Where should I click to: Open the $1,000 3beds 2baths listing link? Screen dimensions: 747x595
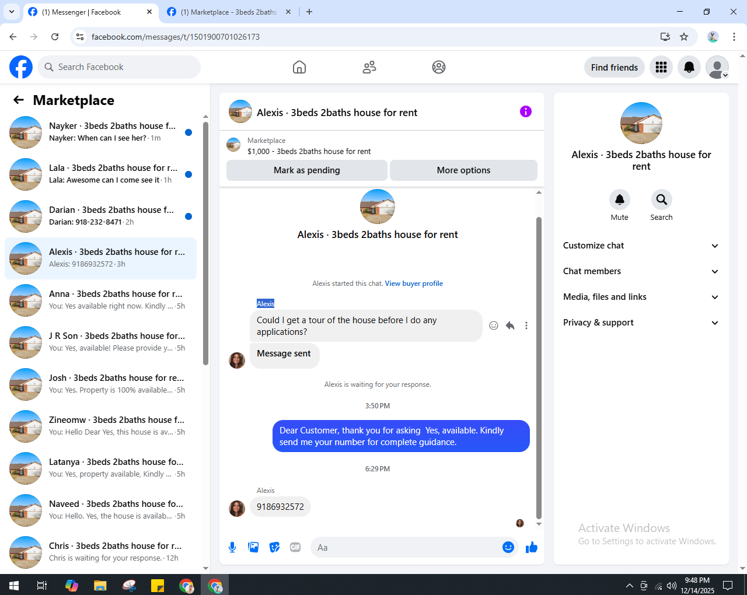309,151
